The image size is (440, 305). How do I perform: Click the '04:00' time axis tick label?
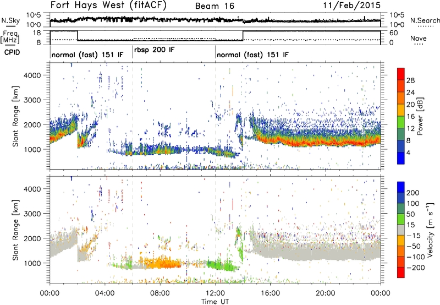pos(105,293)
